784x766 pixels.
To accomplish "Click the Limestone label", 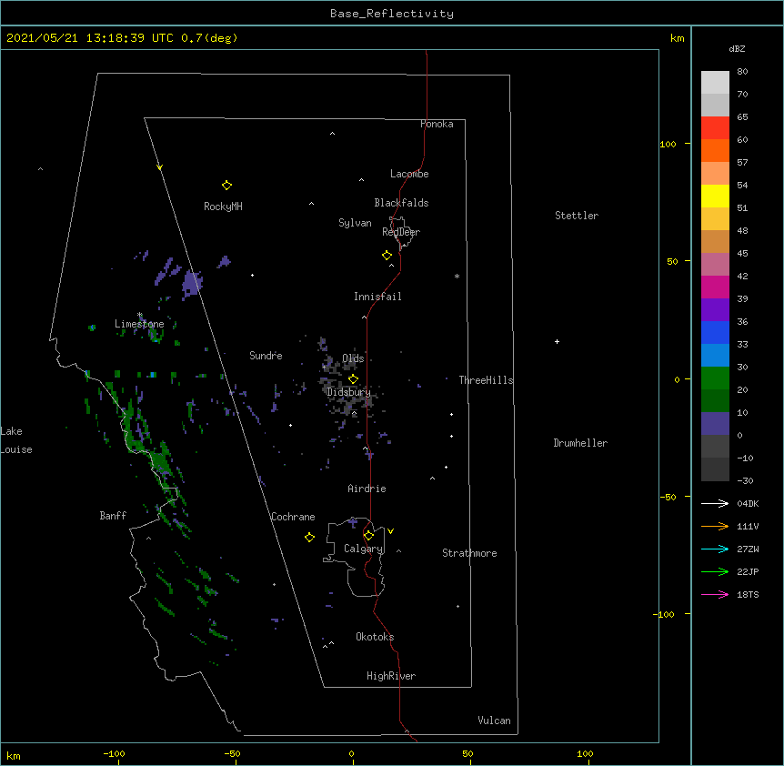I will point(139,324).
